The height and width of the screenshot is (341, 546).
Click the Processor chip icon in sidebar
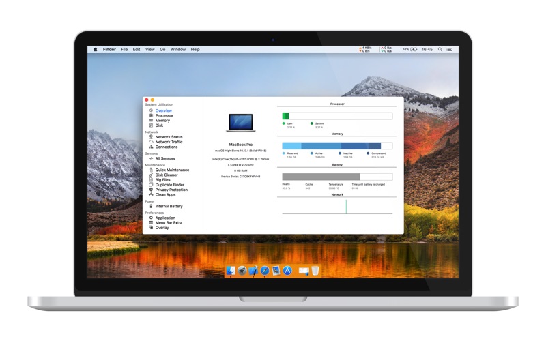pos(151,115)
